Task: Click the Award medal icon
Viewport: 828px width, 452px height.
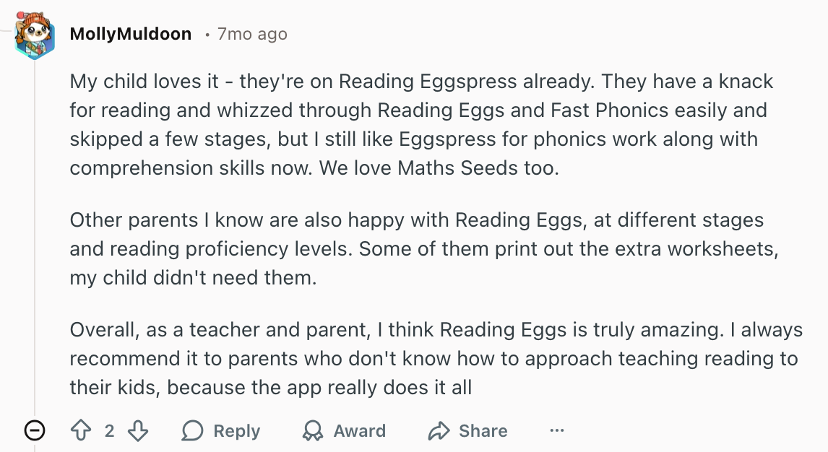Action: click(x=314, y=430)
